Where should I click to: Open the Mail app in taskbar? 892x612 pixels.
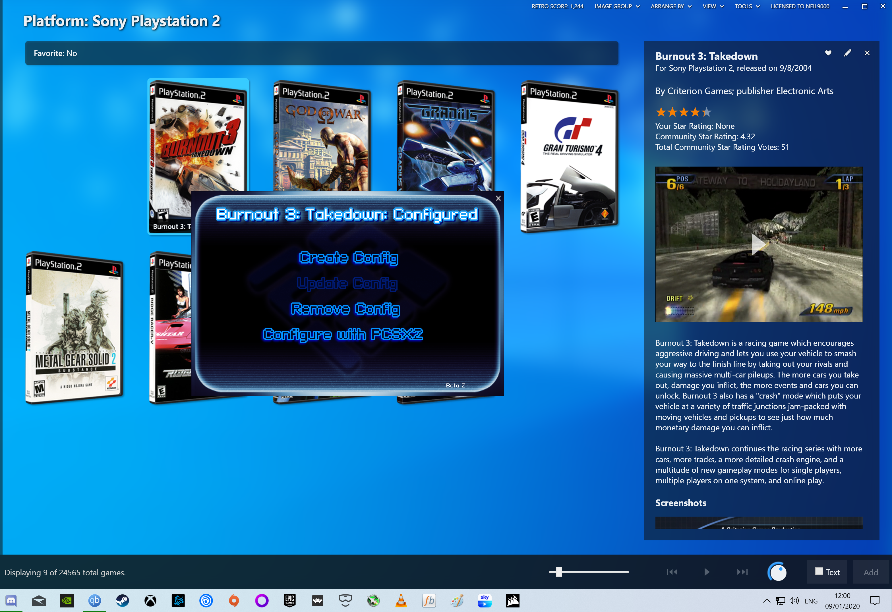tap(39, 601)
